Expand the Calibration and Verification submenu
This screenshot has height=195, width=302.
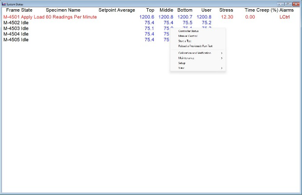198,53
